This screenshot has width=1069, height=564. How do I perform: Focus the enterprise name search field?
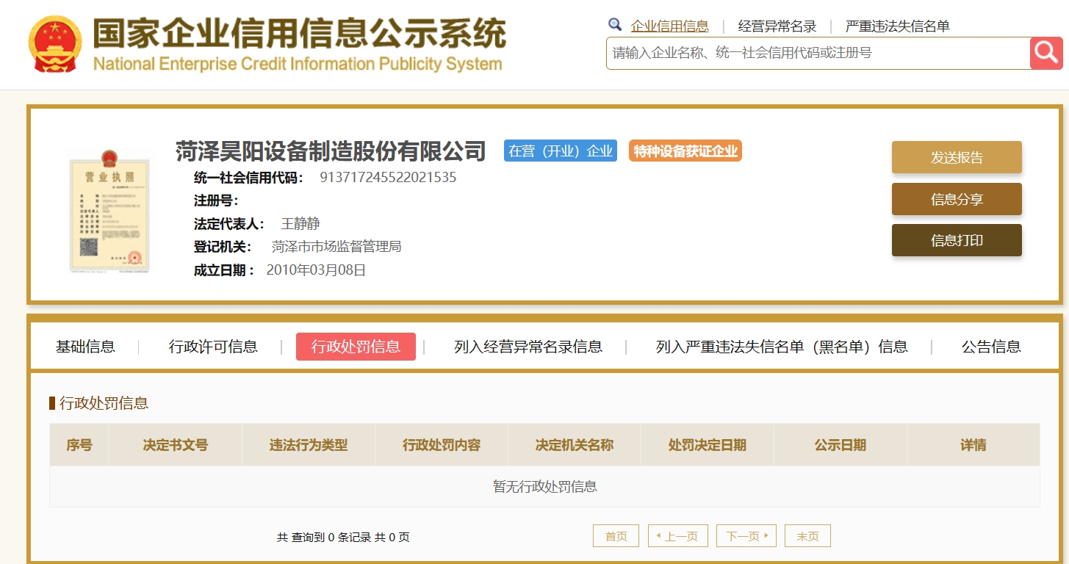pyautogui.click(x=818, y=53)
